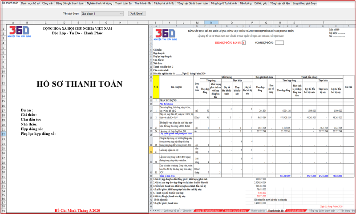Open top tab Tổng hợp Giá trị thanh toán
Screen dimensions: 356x214
click(192, 4)
